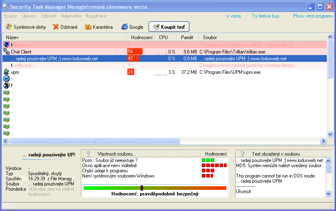Image resolution: width=336 pixels, height=211 pixels.
Task: Click the wrench icon beside Vlastnosti souboru
Action: click(x=88, y=154)
